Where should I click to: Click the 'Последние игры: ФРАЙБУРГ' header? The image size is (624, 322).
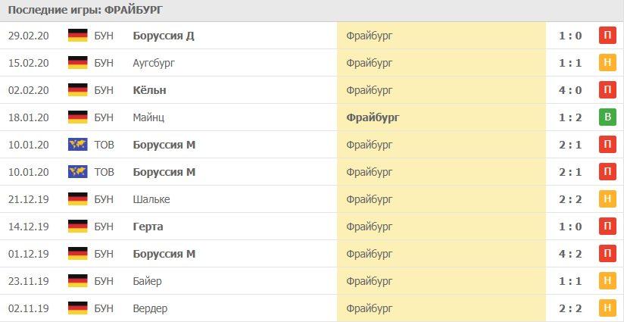(85, 10)
